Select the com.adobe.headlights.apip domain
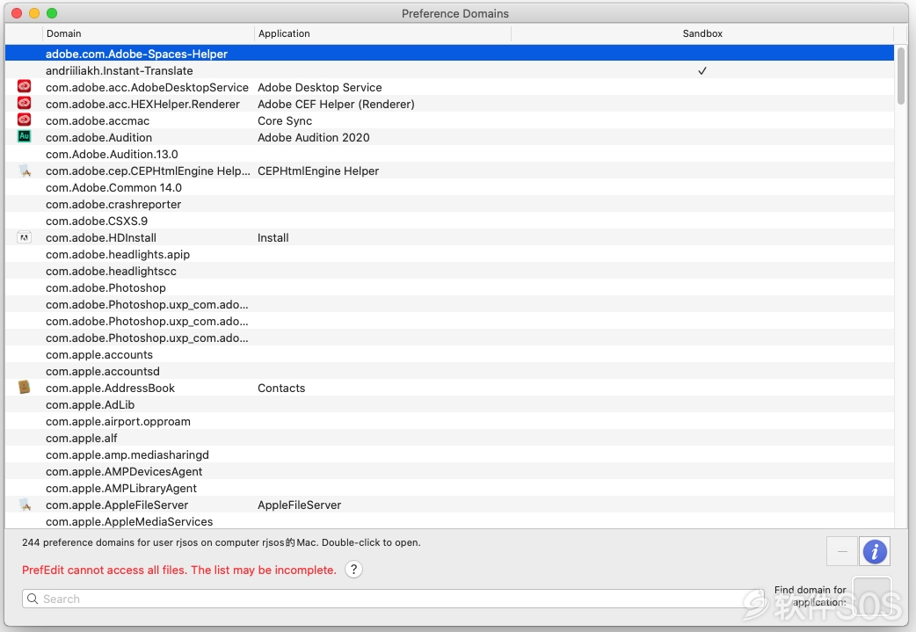This screenshot has height=632, width=916. (118, 254)
